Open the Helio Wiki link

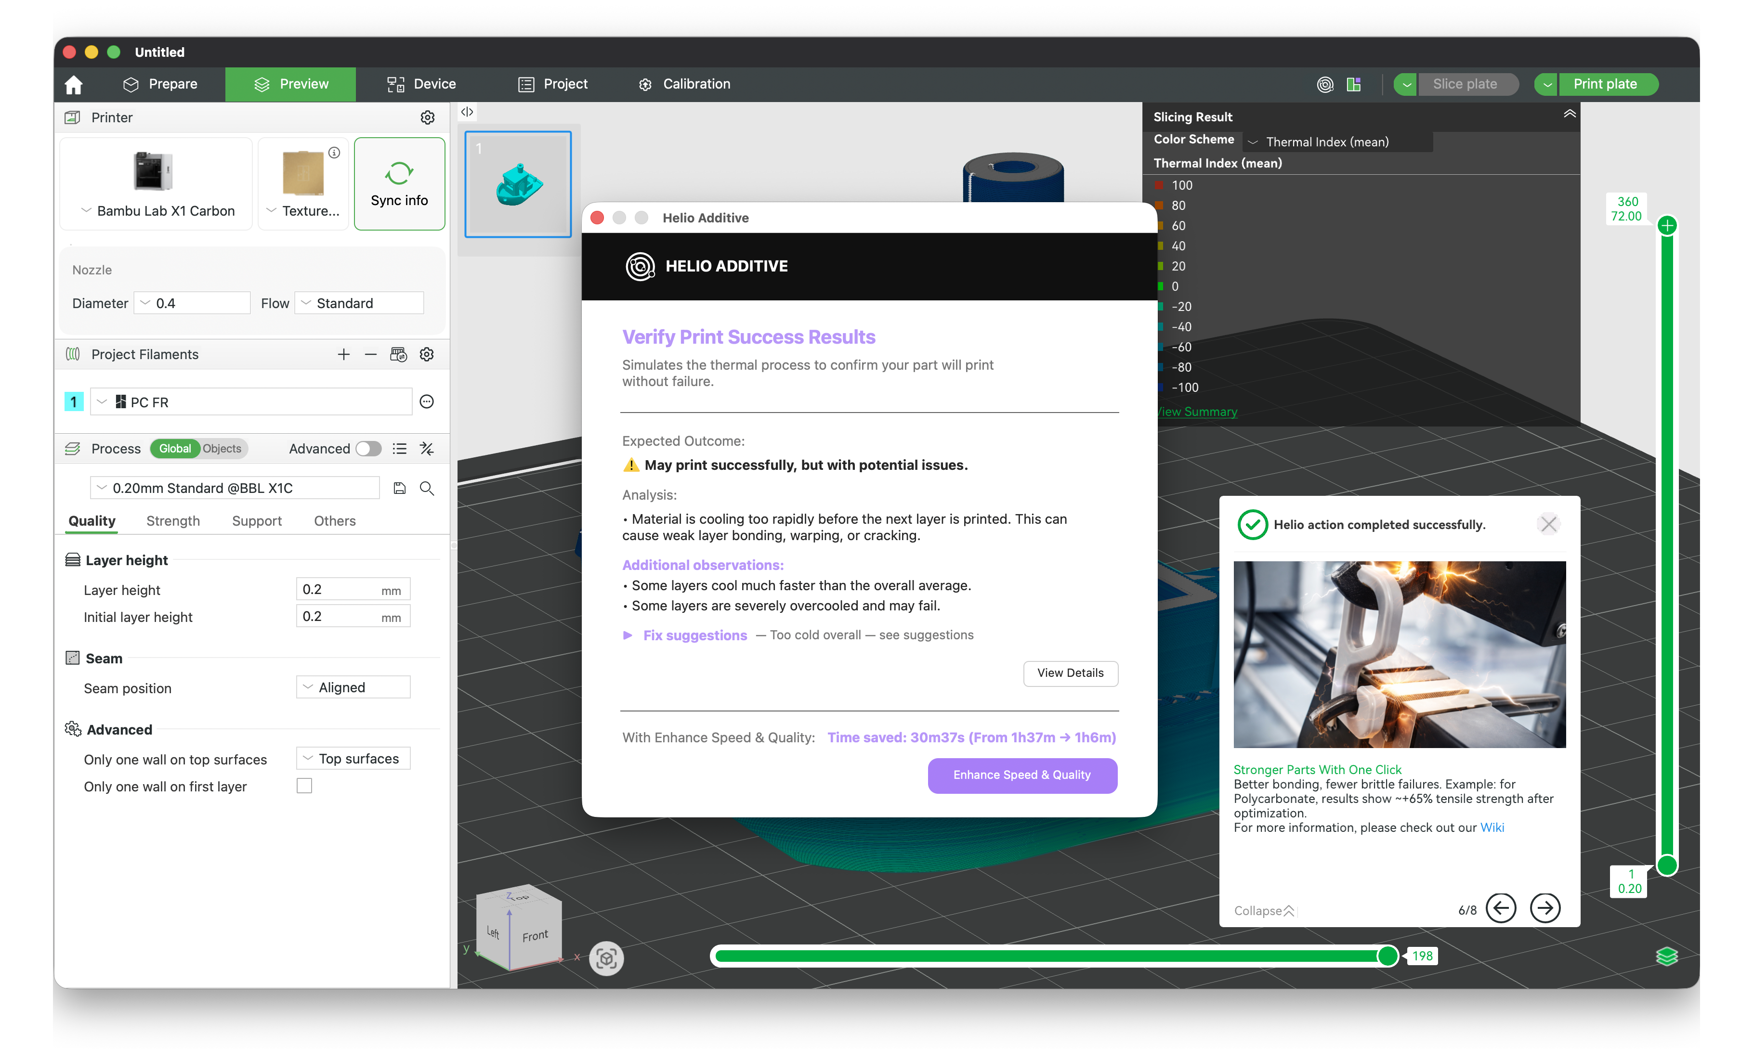pos(1493,827)
